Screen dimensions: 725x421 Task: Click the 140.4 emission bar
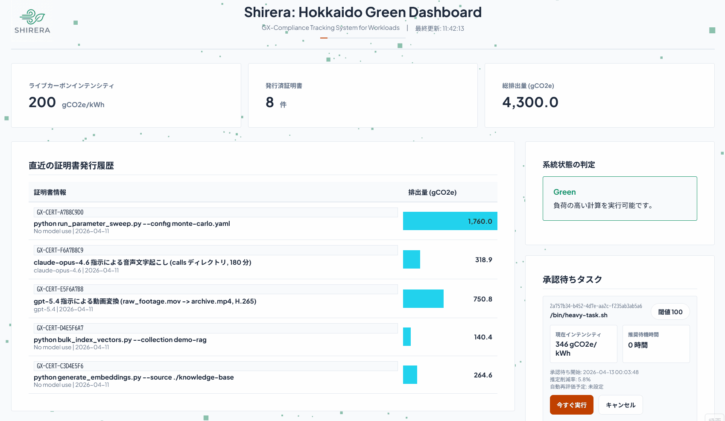407,337
